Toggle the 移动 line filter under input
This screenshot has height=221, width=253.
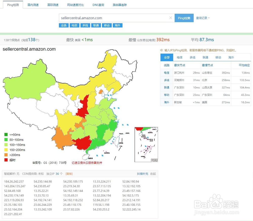click(x=107, y=25)
